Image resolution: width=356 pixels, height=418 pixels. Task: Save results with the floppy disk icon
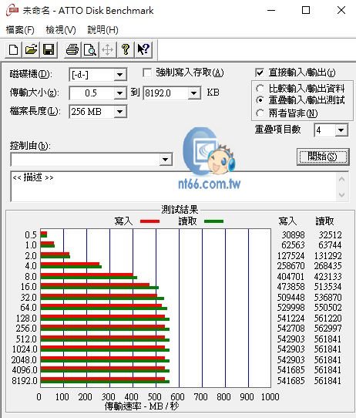click(49, 49)
